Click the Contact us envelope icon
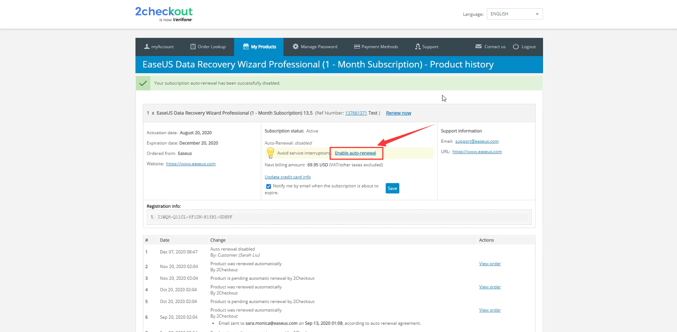This screenshot has width=677, height=332. click(x=478, y=47)
